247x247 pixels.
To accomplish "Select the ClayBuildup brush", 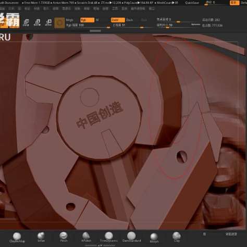I will tap(17, 238).
